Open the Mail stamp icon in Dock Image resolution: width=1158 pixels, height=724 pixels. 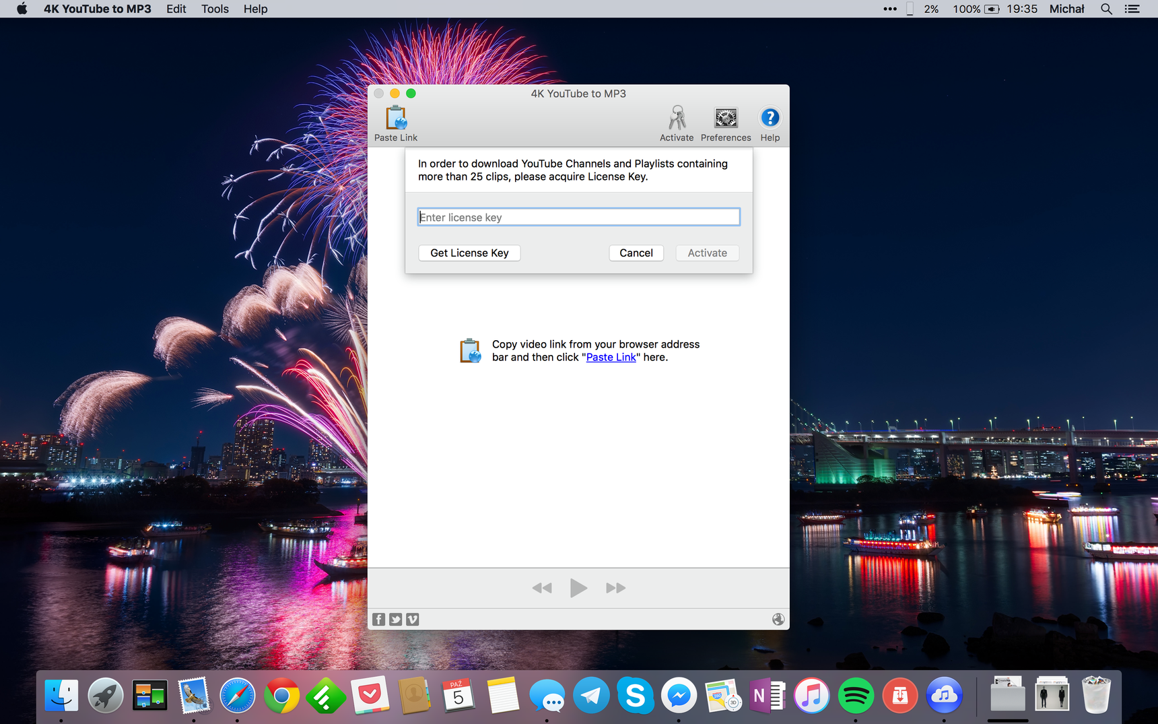[x=194, y=696]
